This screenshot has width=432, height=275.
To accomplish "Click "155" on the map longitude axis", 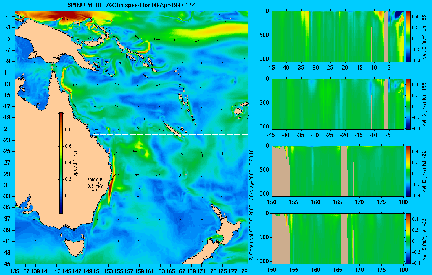I will coord(119,271).
